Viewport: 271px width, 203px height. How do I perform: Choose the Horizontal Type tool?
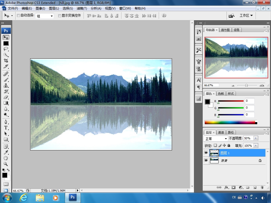click(6, 128)
